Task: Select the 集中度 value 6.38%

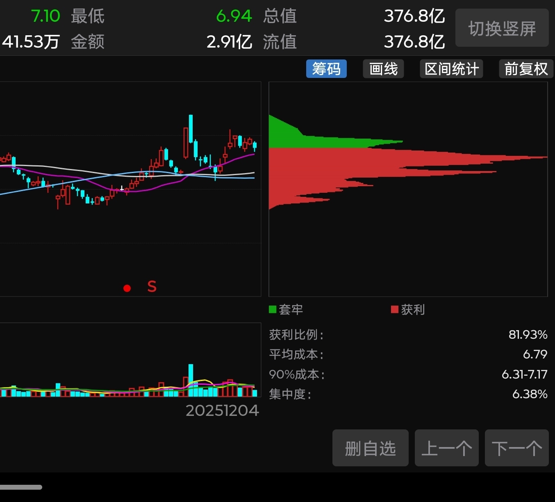Action: [x=530, y=394]
